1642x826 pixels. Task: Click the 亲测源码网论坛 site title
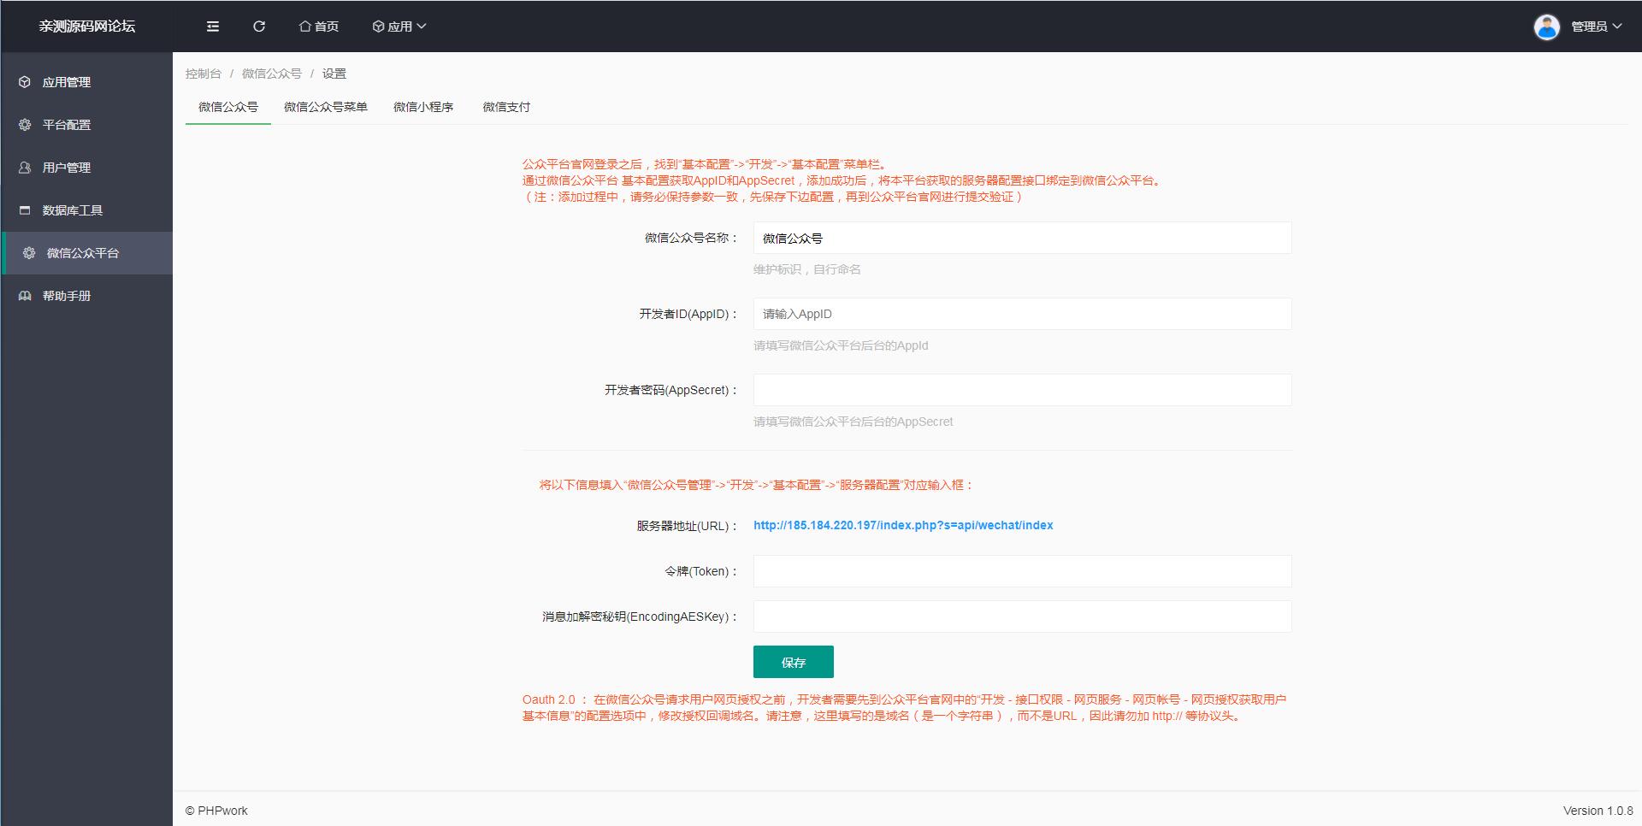[x=86, y=27]
